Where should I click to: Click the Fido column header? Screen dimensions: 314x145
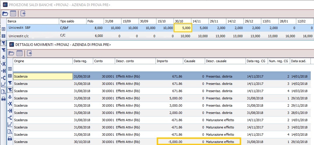click(x=95, y=21)
